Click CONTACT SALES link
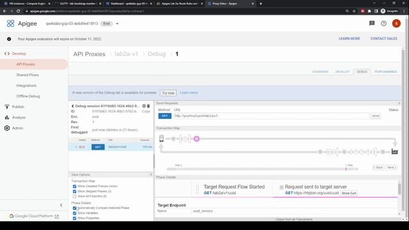This screenshot has width=409, height=230. [x=383, y=38]
